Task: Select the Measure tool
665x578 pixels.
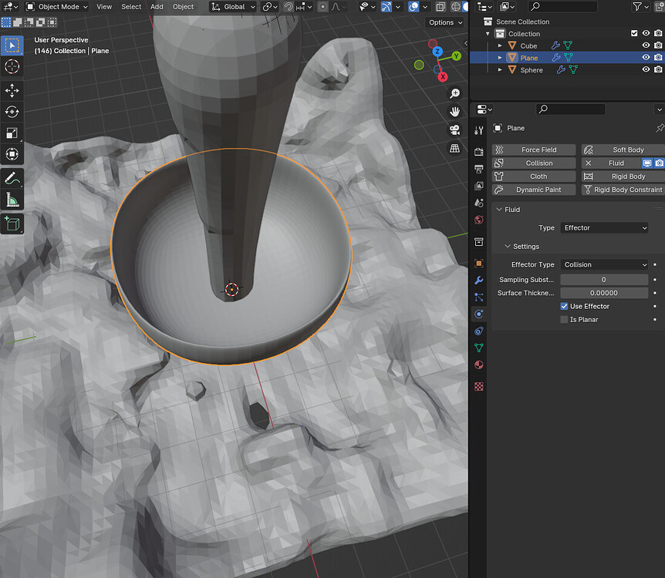Action: 12,200
